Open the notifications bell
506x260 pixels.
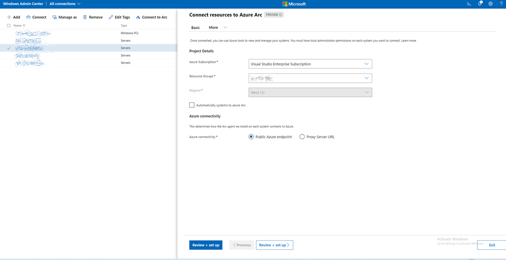[480, 4]
